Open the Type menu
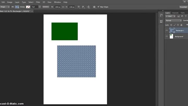This screenshot has width=188, height=106. click(x=24, y=2)
